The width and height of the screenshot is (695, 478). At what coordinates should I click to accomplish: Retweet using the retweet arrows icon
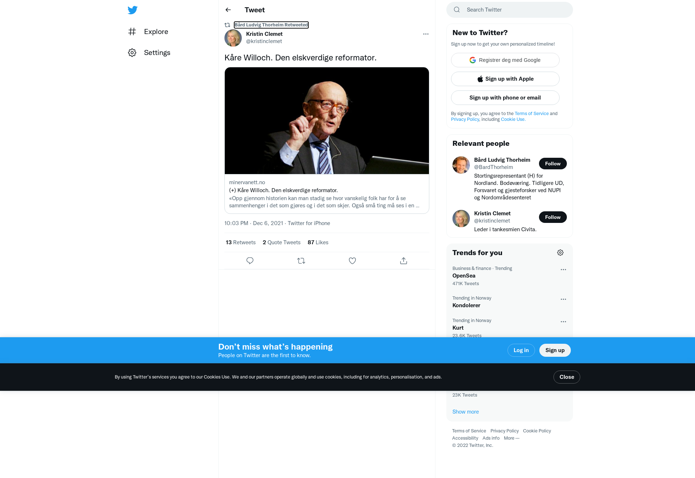pos(301,261)
